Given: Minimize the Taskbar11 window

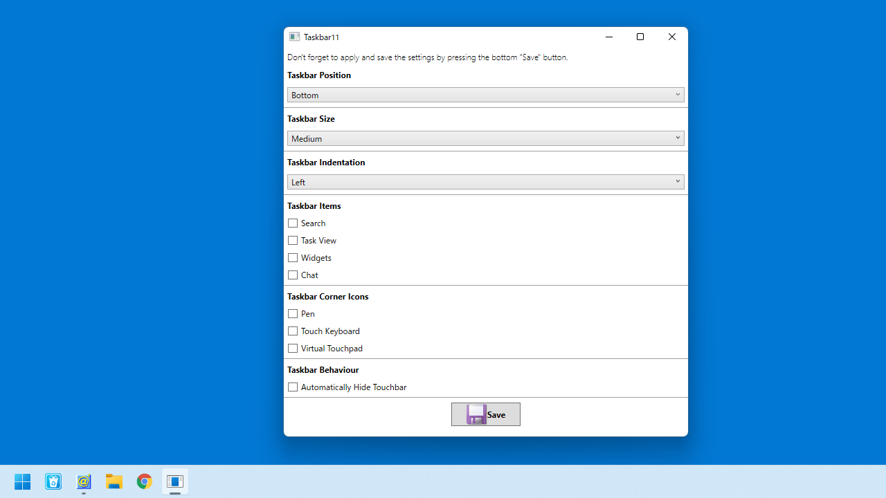Looking at the screenshot, I should coord(609,37).
